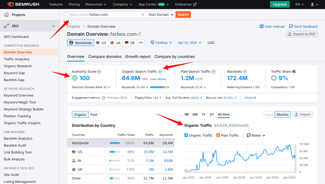Click the Features menu item
The image size is (325, 184).
(x=56, y=4)
